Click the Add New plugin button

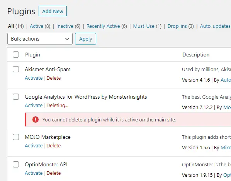click(x=53, y=11)
